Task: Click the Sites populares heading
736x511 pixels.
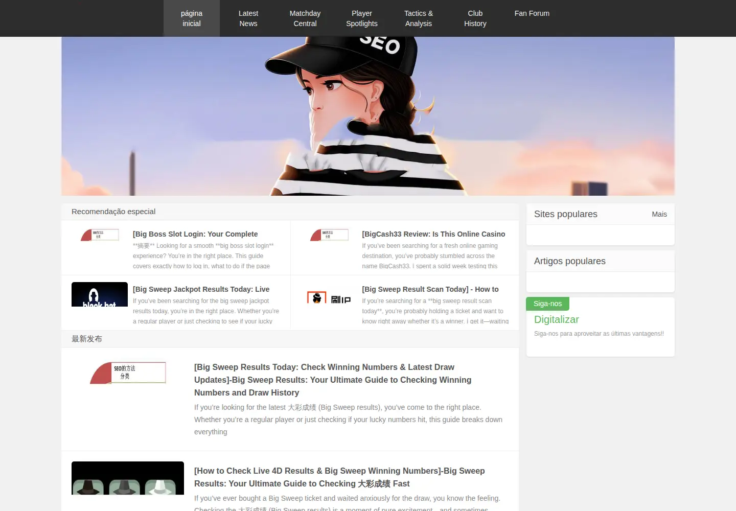Action: [x=566, y=214]
